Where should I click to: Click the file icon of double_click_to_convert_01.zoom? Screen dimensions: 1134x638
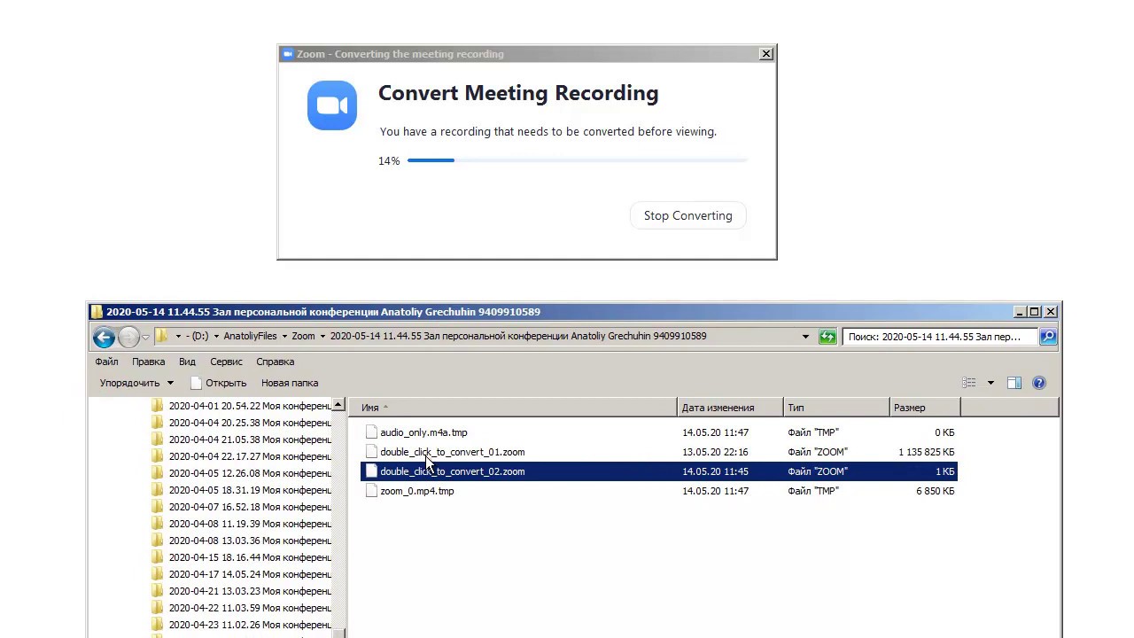tap(371, 452)
